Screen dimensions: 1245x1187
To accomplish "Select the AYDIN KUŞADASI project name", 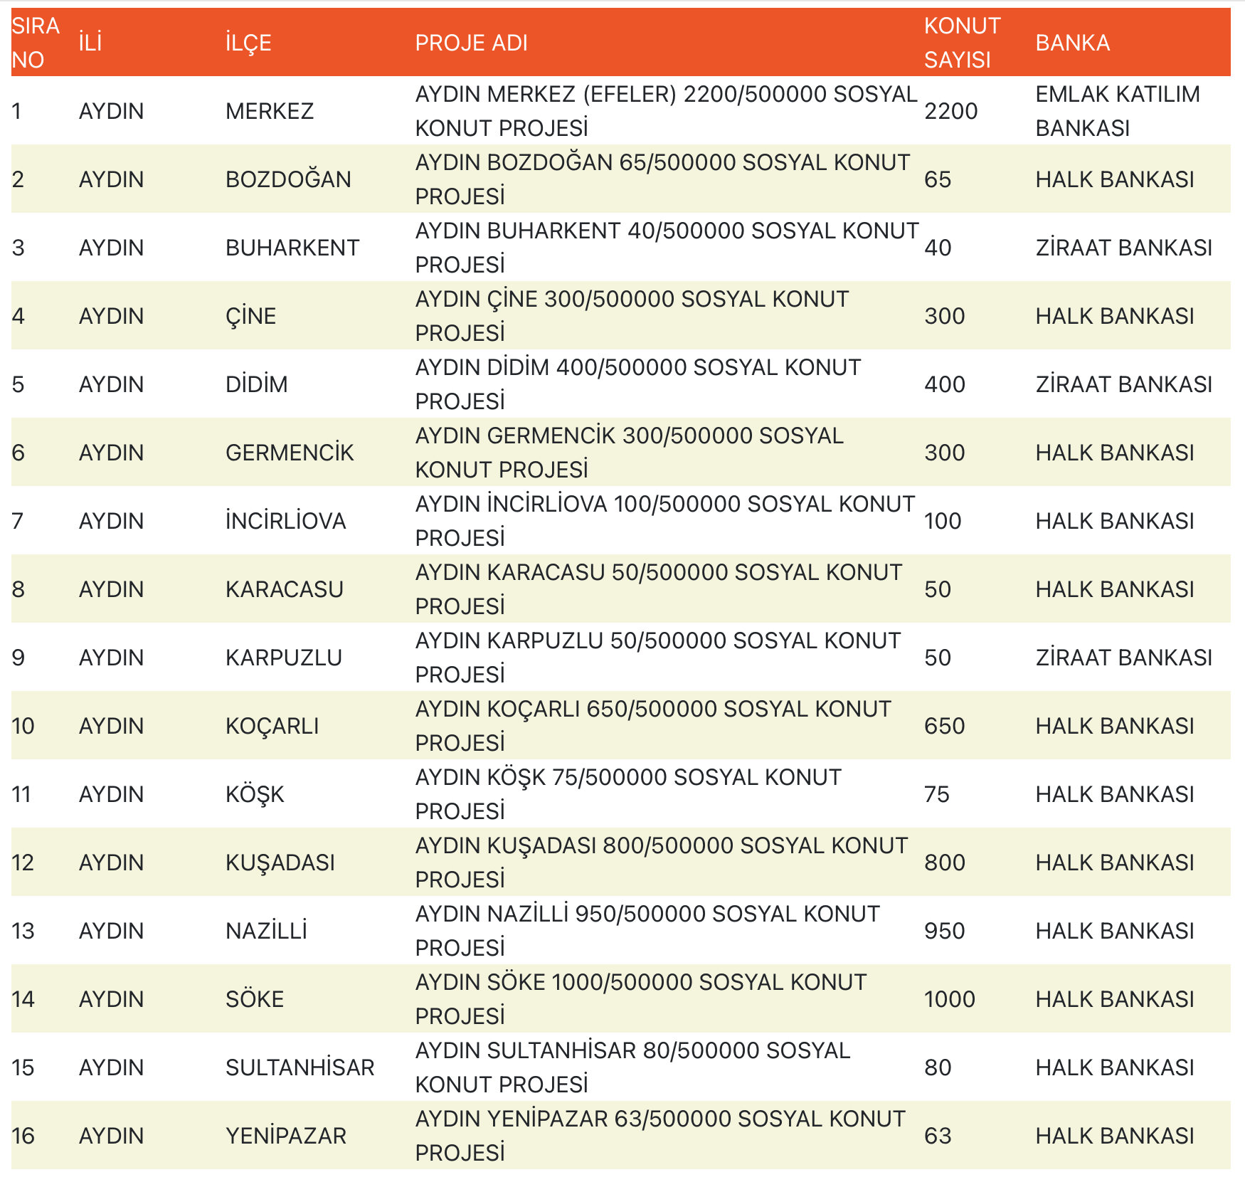I will pyautogui.click(x=661, y=862).
